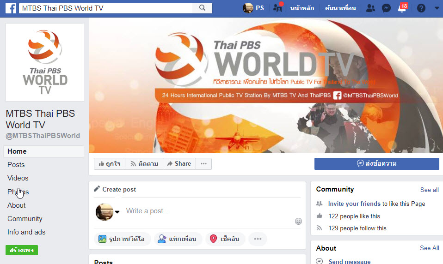Open the page profile picture thumbnail
The image size is (443, 264).
(45, 62)
